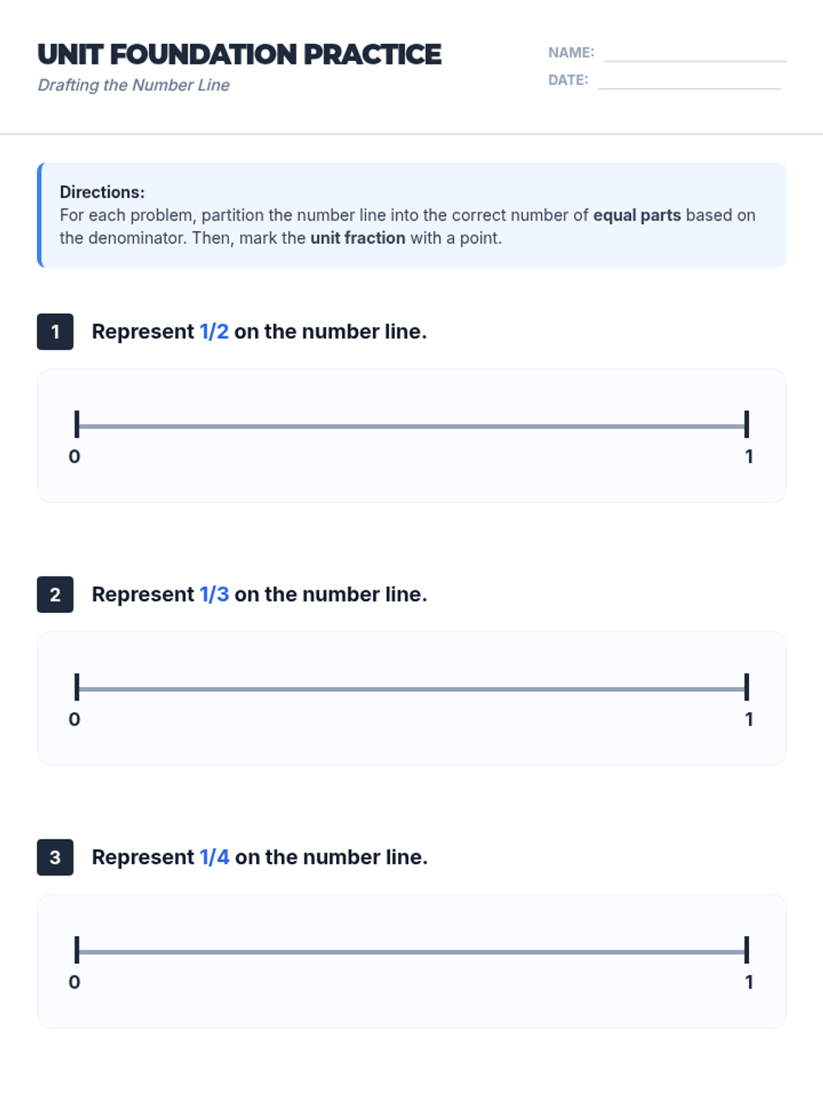Click the 1 tick on first number line
The image size is (823, 1097).
point(747,424)
